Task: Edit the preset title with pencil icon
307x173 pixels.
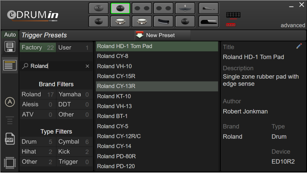Action: 299,46
